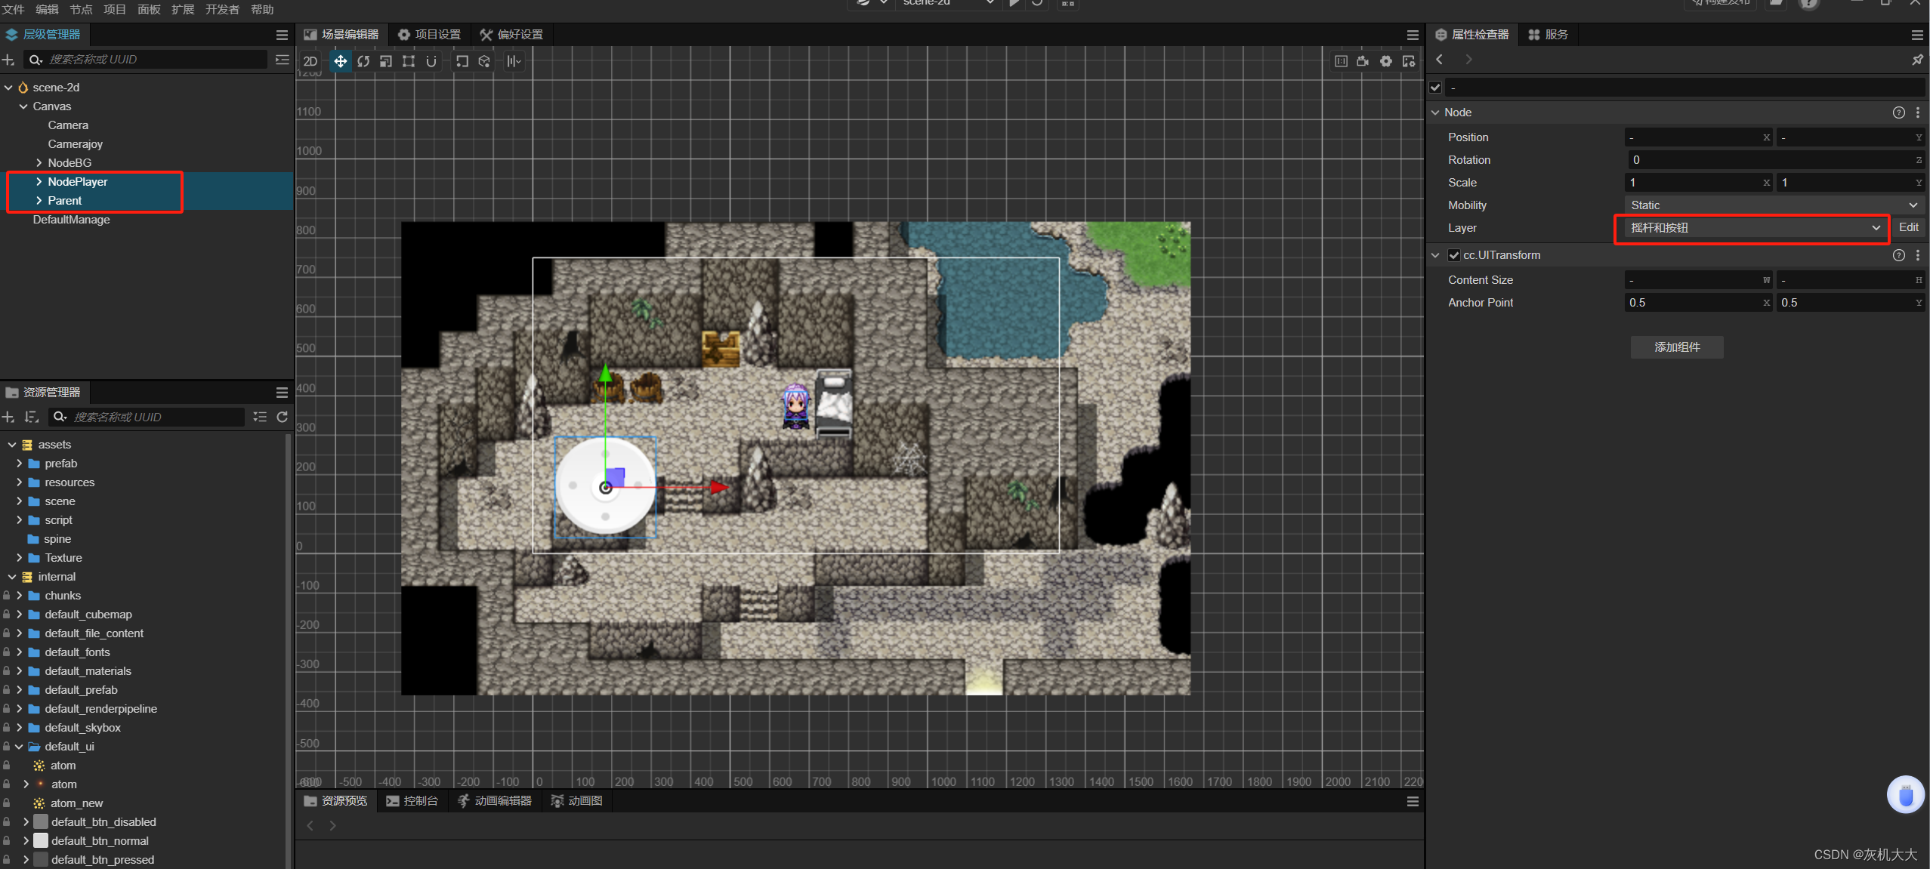Collapse the Canvas node
This screenshot has height=869, width=1930.
(23, 106)
